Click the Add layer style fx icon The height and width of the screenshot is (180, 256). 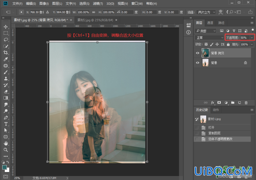coord(212,102)
